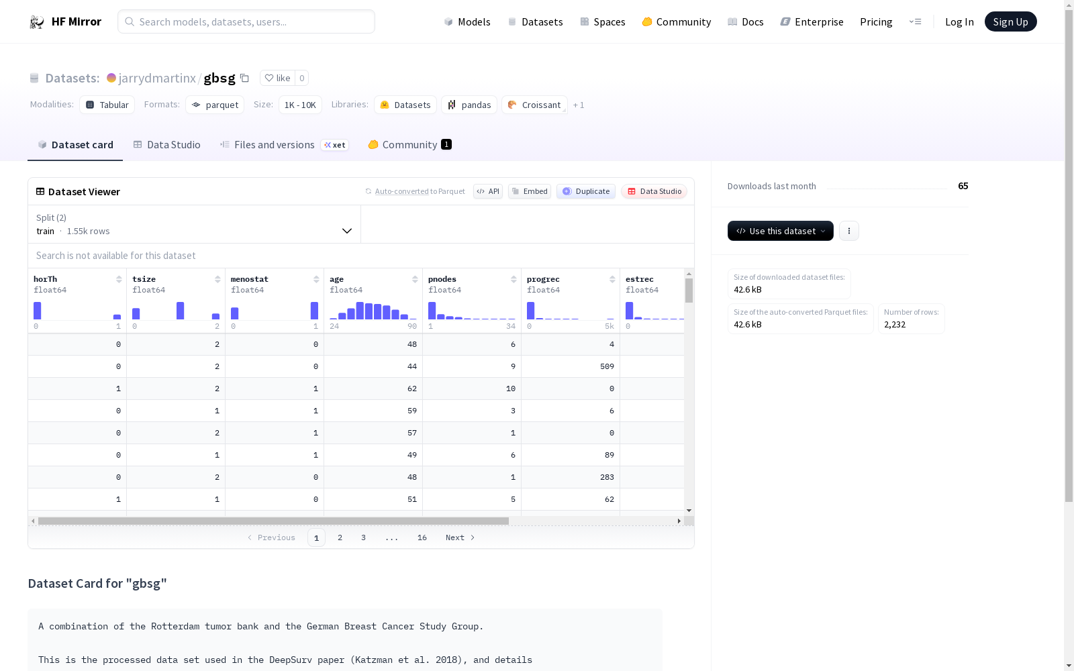This screenshot has height=671, width=1074.
Task: Open the Files and versions tab
Action: pyautogui.click(x=274, y=145)
